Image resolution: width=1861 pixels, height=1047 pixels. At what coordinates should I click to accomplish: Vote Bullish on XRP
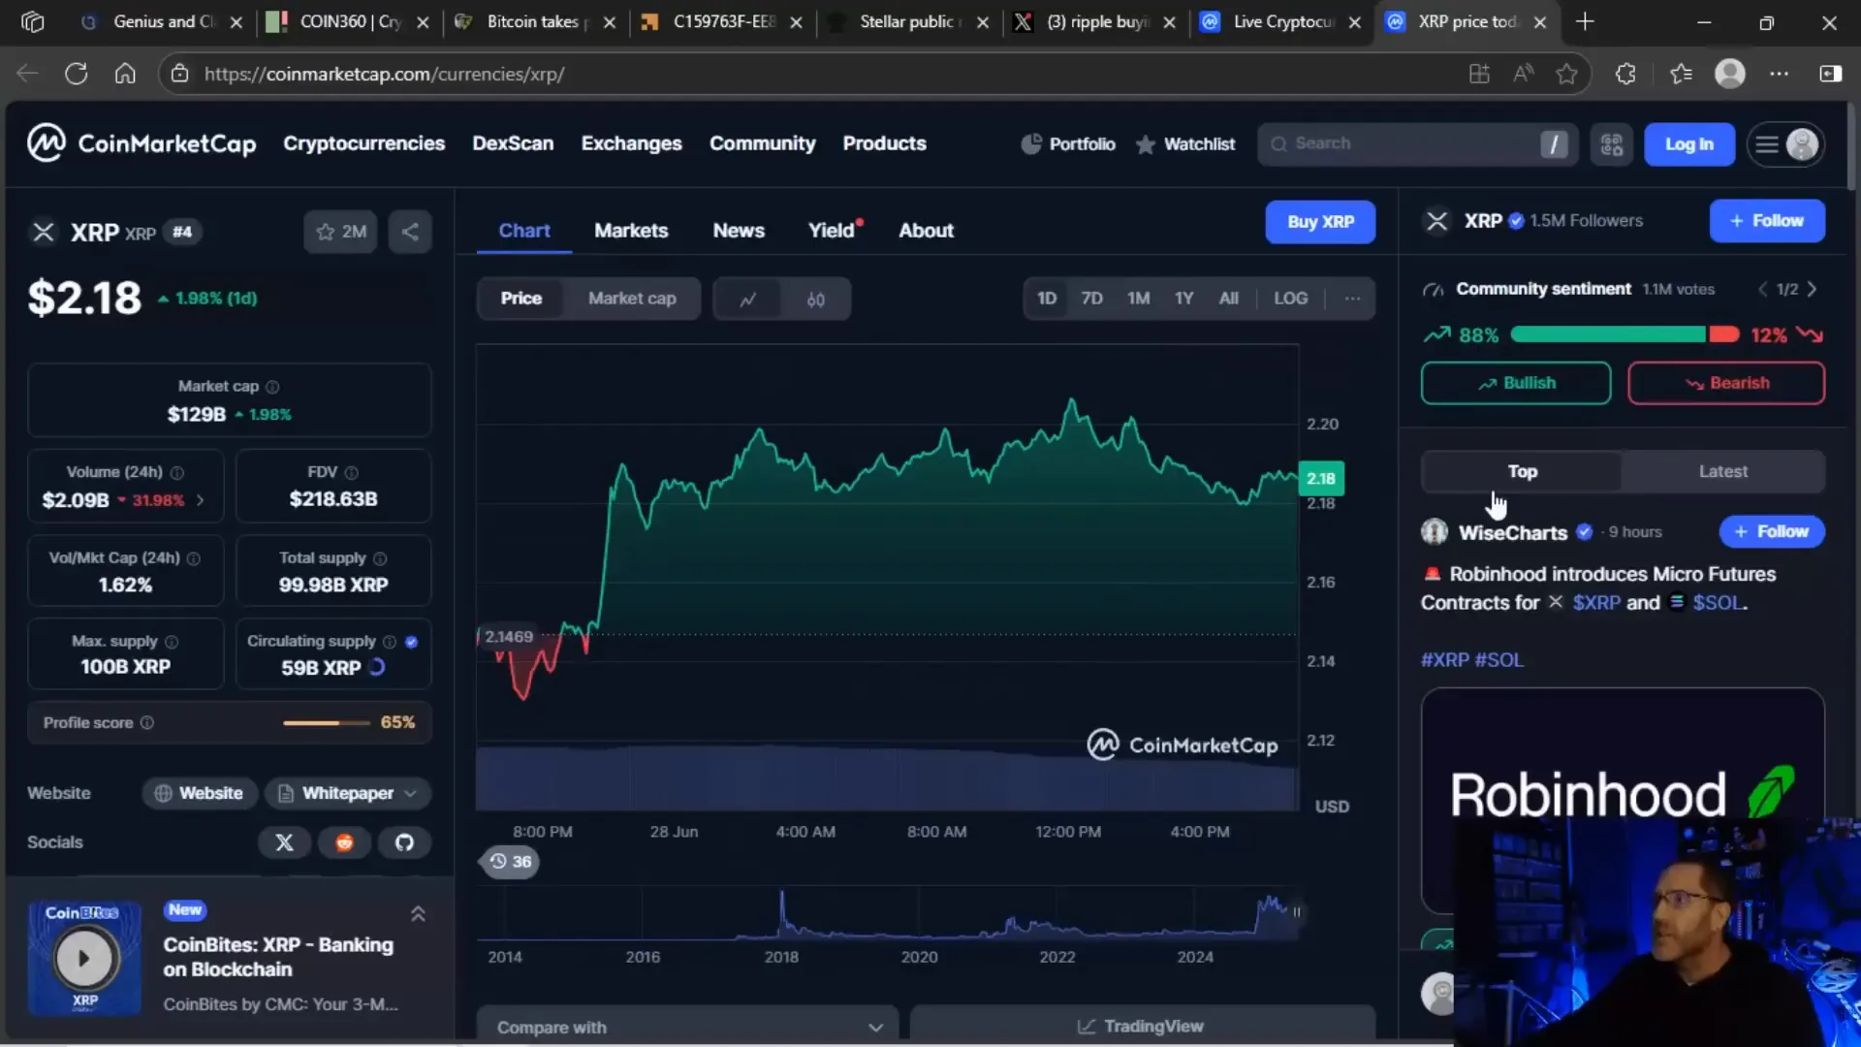(x=1516, y=383)
